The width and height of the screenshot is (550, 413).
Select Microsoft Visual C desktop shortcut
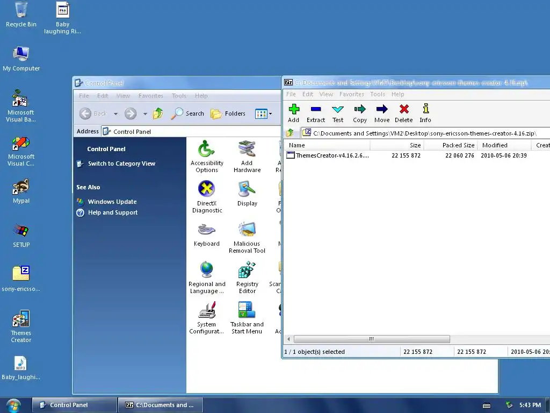tap(21, 152)
